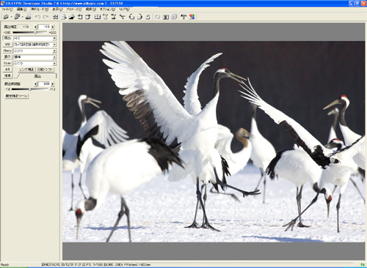
Task: Click the Sharp button
Action: click(7, 51)
